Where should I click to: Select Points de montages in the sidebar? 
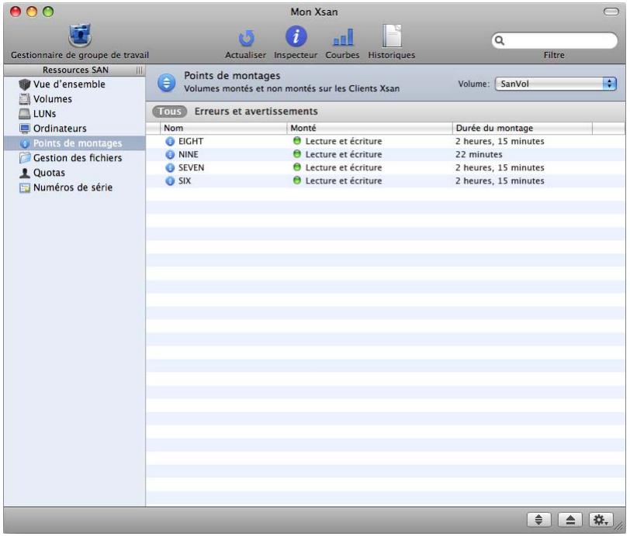click(x=74, y=143)
